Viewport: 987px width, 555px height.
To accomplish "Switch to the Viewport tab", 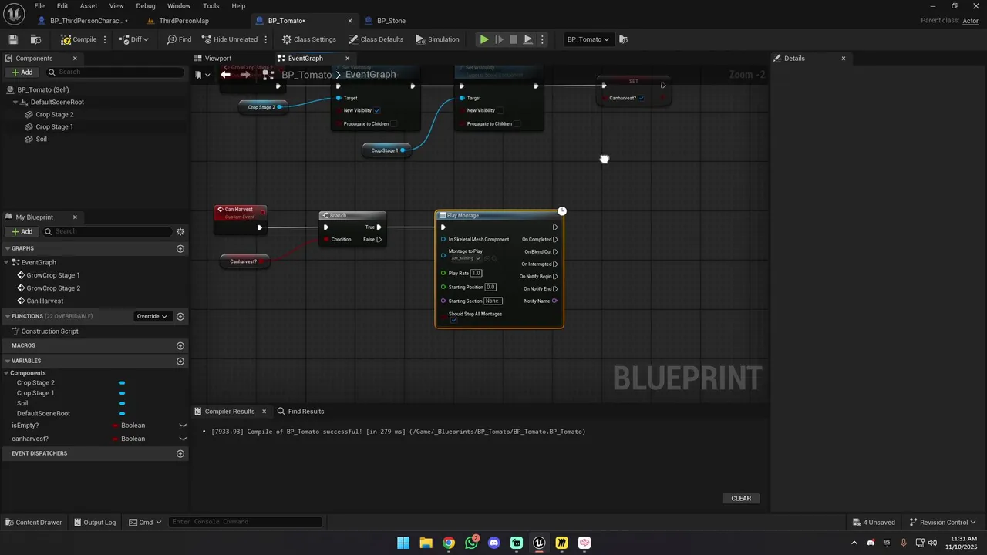I will (217, 59).
